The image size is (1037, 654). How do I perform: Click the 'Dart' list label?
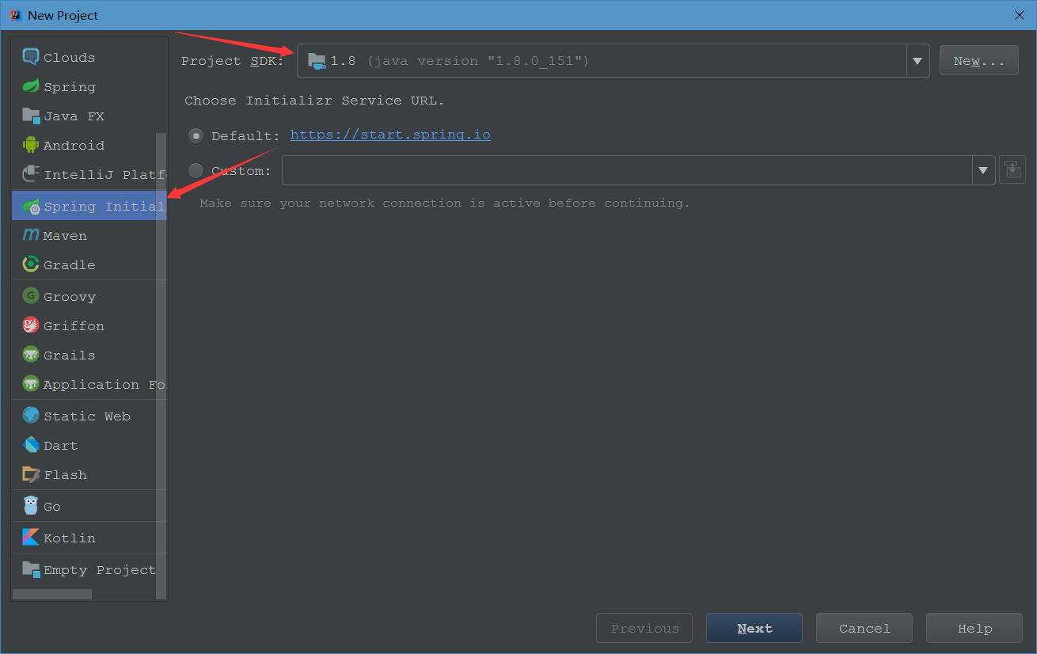tap(61, 446)
